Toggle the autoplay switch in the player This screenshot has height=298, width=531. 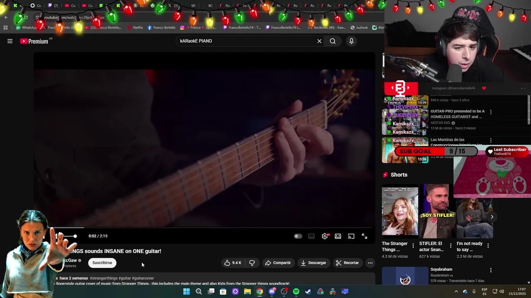click(x=298, y=236)
